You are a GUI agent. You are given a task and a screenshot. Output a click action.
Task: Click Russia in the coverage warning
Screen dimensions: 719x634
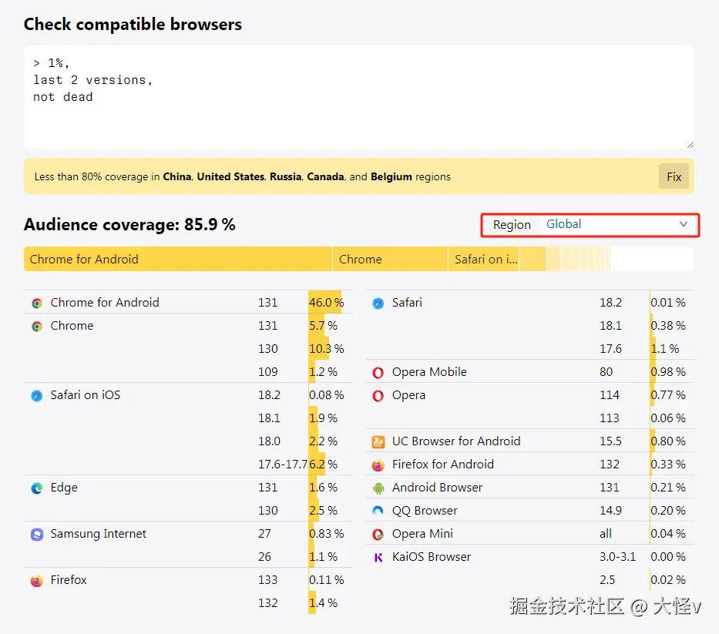pyautogui.click(x=286, y=176)
